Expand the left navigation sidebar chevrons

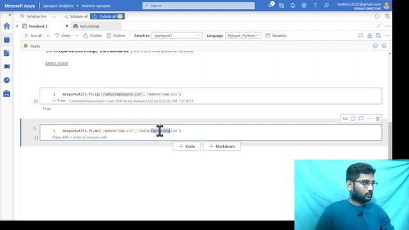(10, 15)
